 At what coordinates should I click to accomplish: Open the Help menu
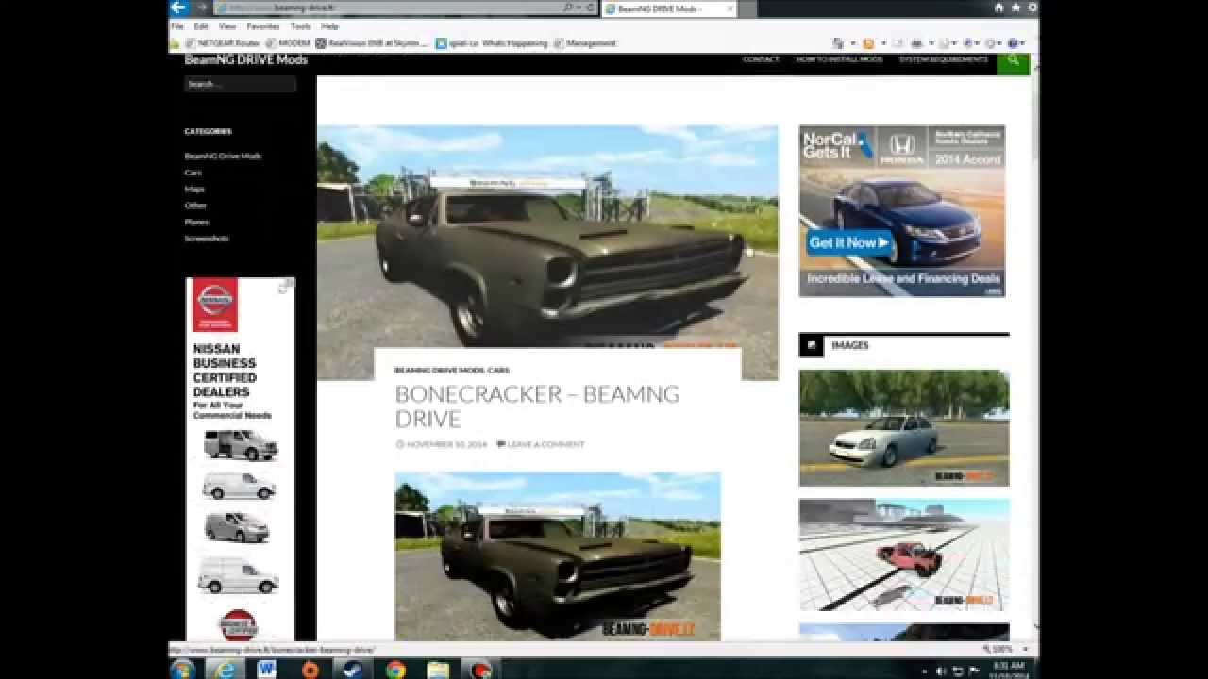(329, 26)
